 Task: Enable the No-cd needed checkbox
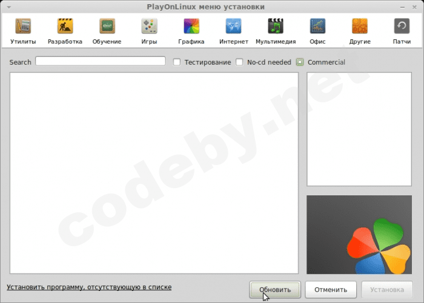click(x=239, y=62)
